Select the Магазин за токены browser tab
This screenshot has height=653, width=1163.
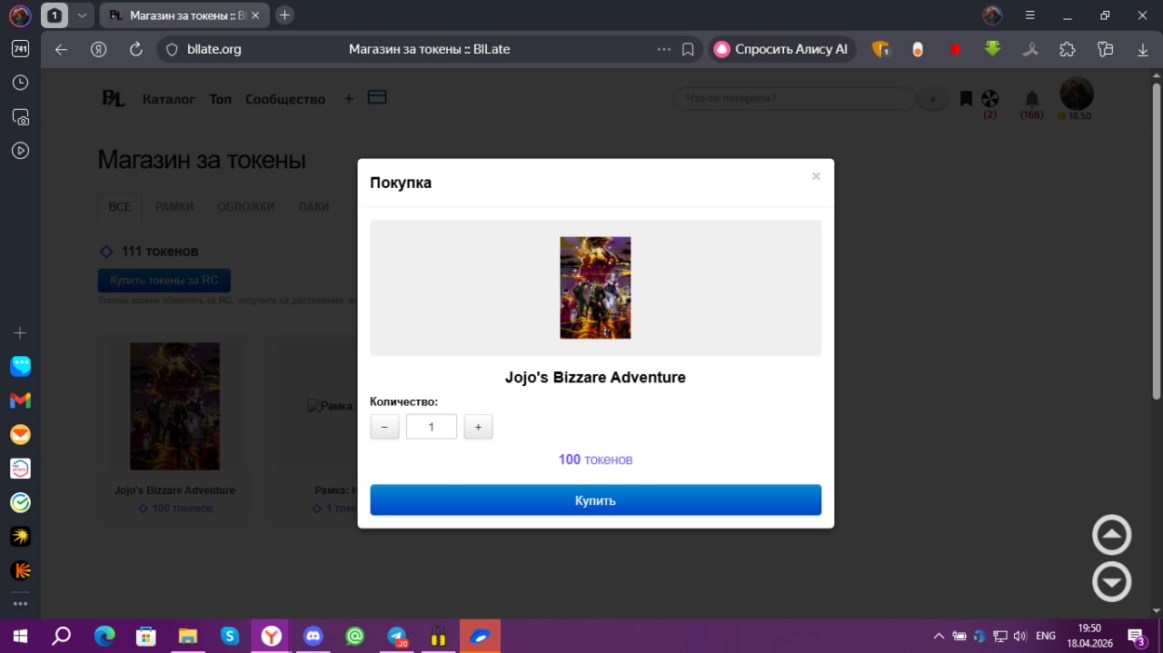click(x=184, y=15)
